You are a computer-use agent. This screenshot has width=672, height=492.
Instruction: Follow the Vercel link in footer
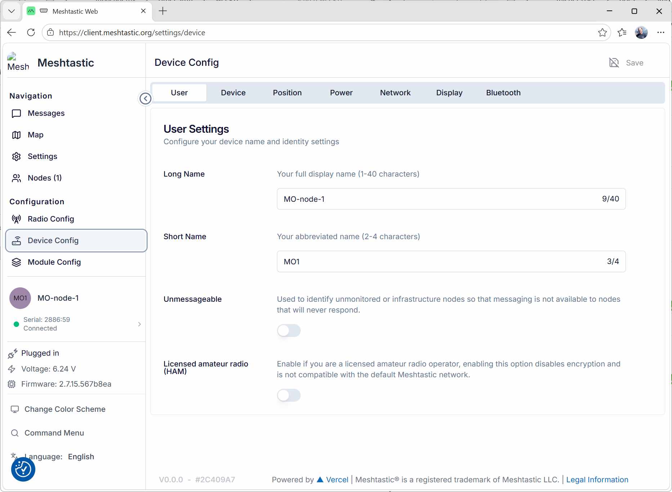(337, 480)
